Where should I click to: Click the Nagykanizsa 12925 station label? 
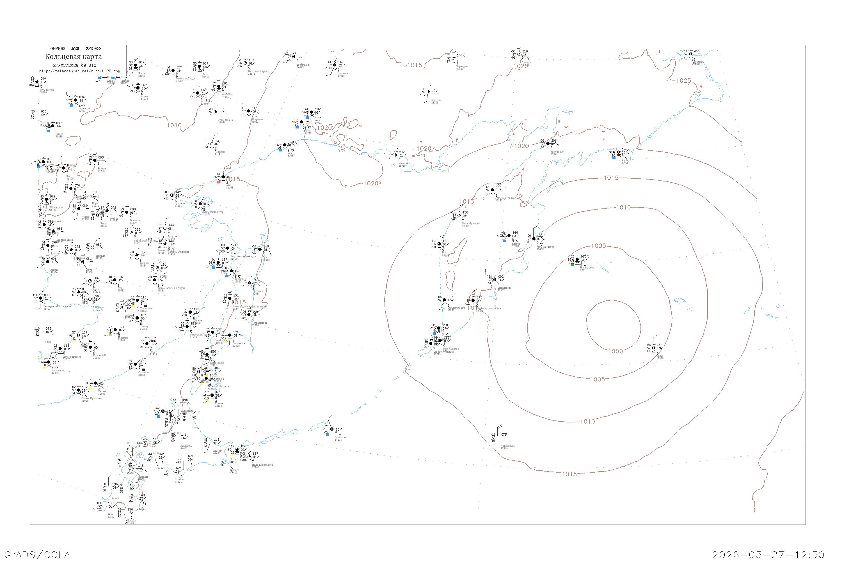[x=507, y=446]
